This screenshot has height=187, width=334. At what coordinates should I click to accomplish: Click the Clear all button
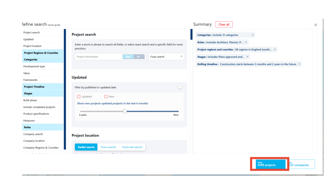pyautogui.click(x=224, y=25)
